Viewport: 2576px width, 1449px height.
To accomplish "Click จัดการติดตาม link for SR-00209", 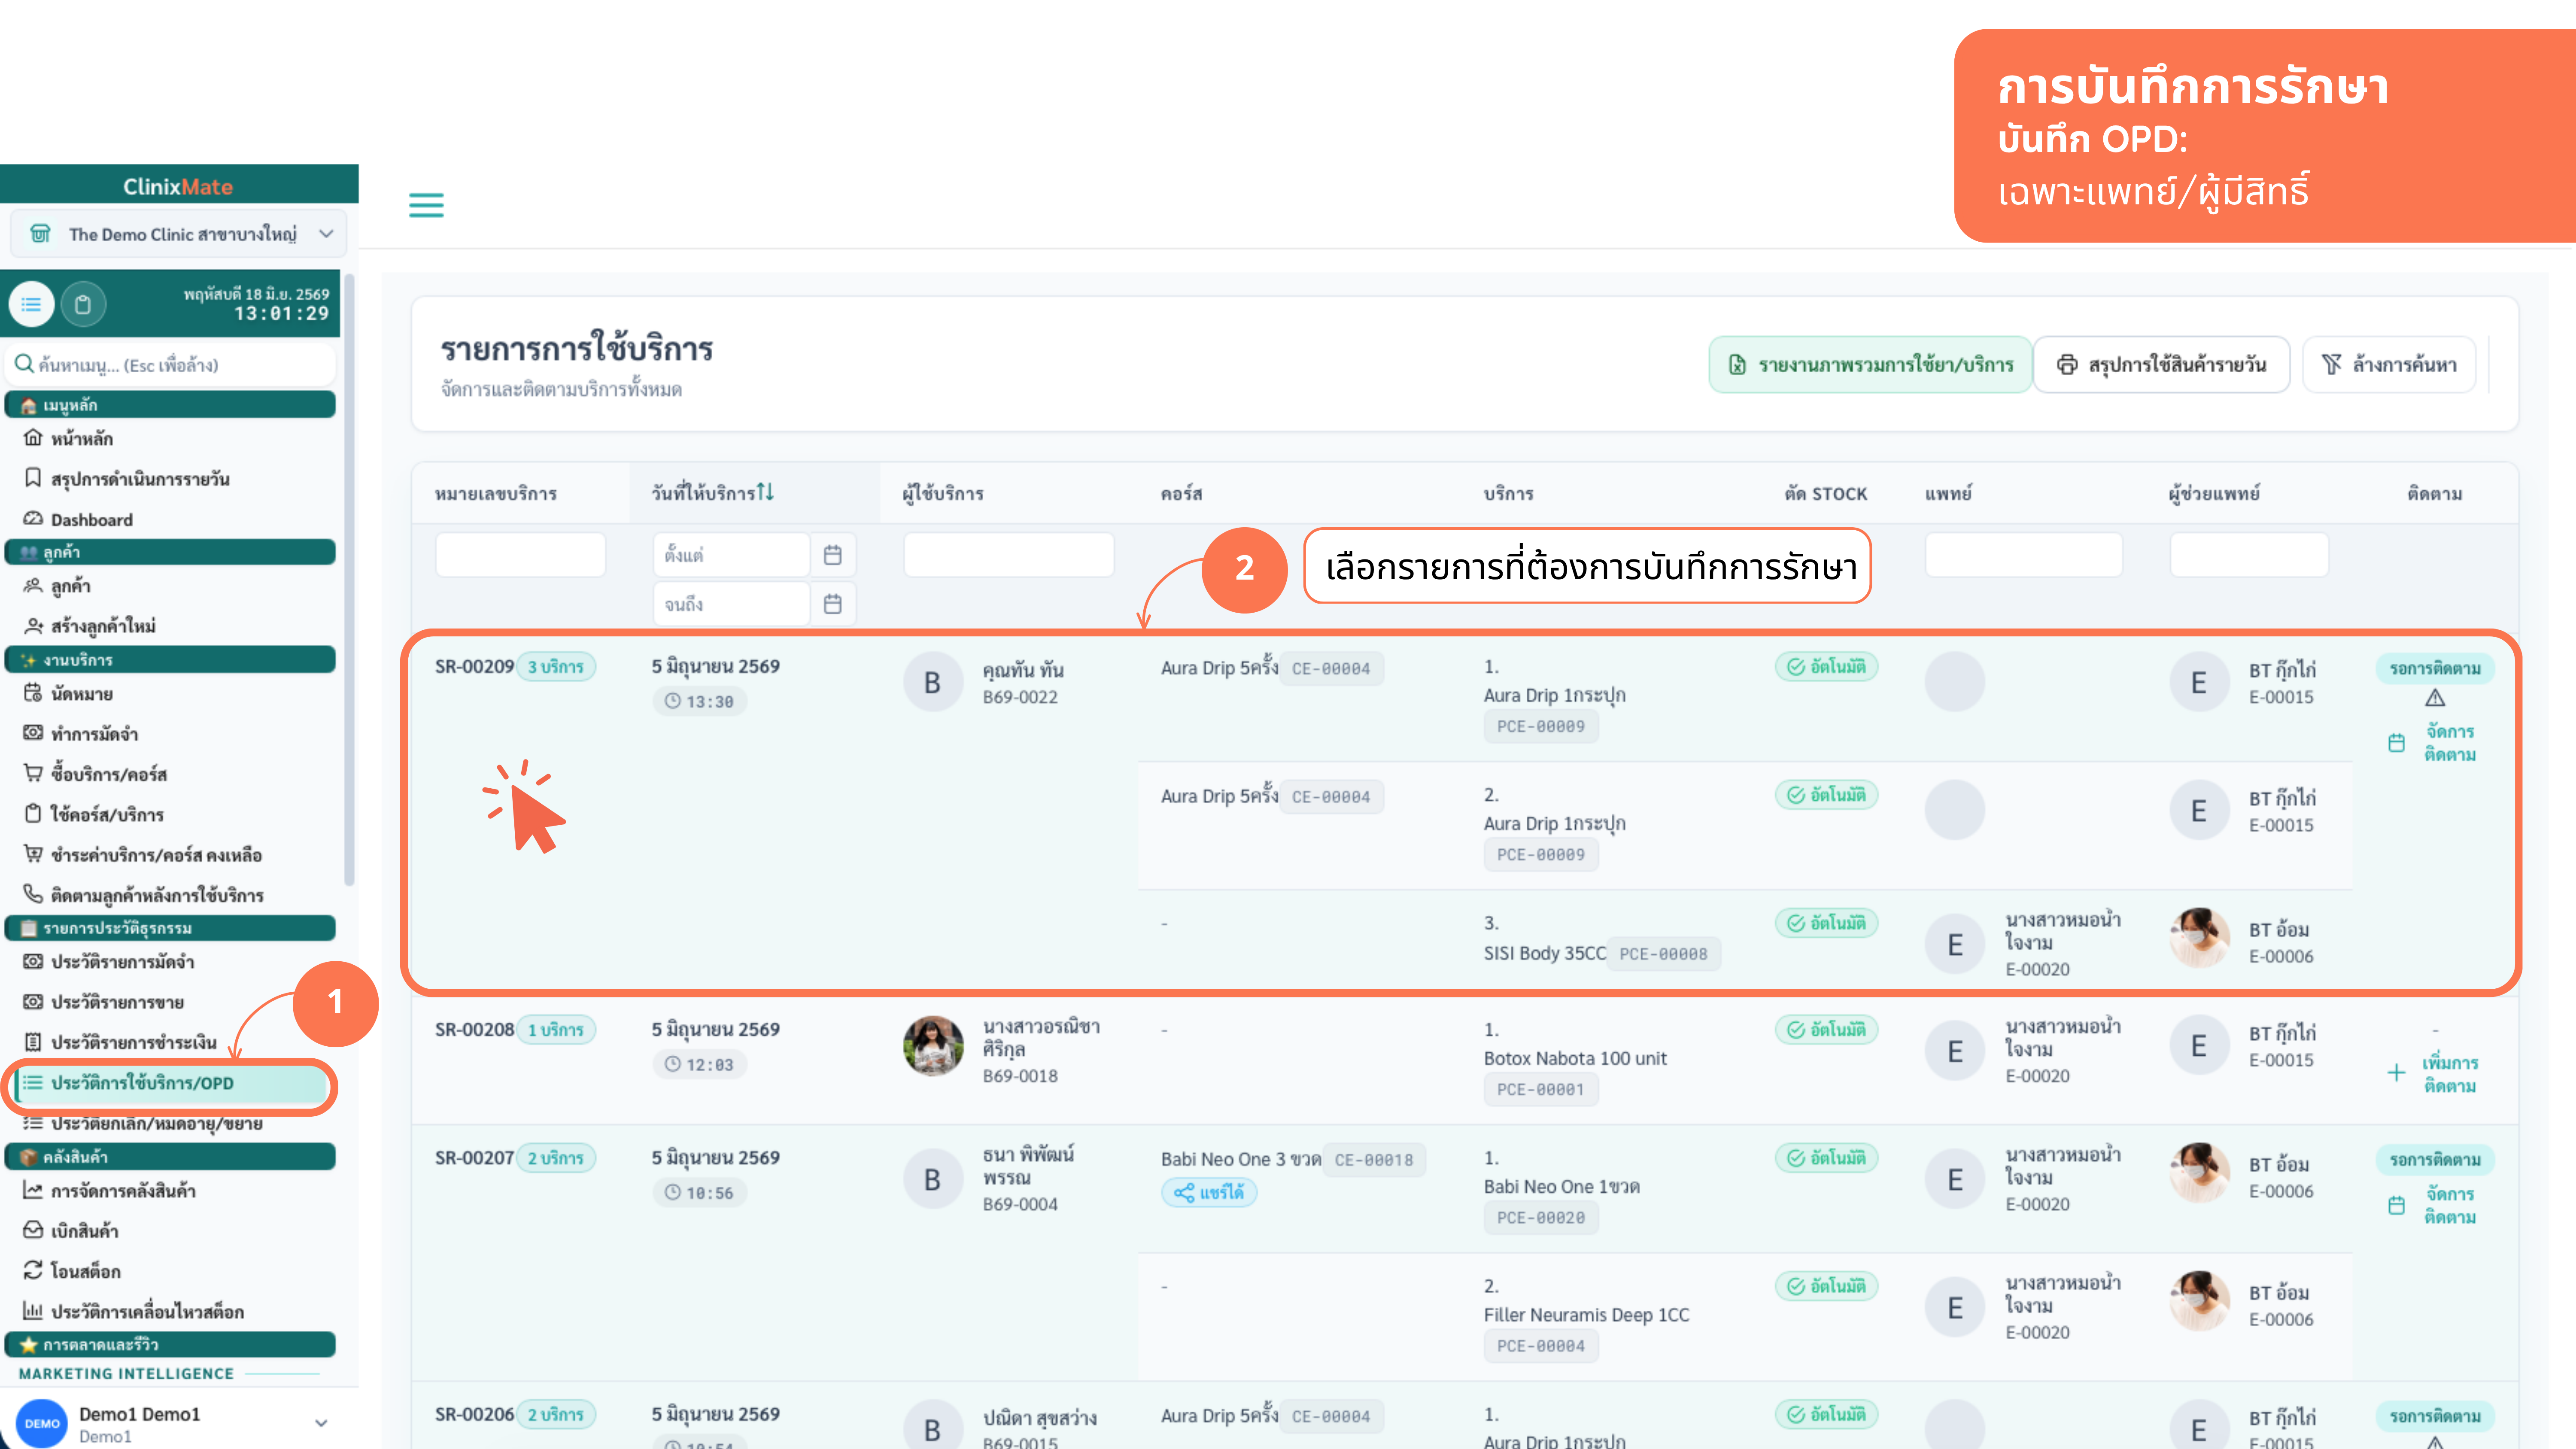I will click(2449, 743).
